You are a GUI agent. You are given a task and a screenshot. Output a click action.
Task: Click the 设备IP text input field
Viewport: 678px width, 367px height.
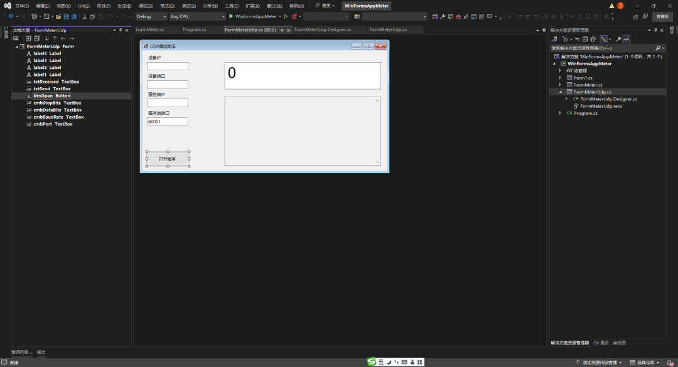(x=168, y=66)
